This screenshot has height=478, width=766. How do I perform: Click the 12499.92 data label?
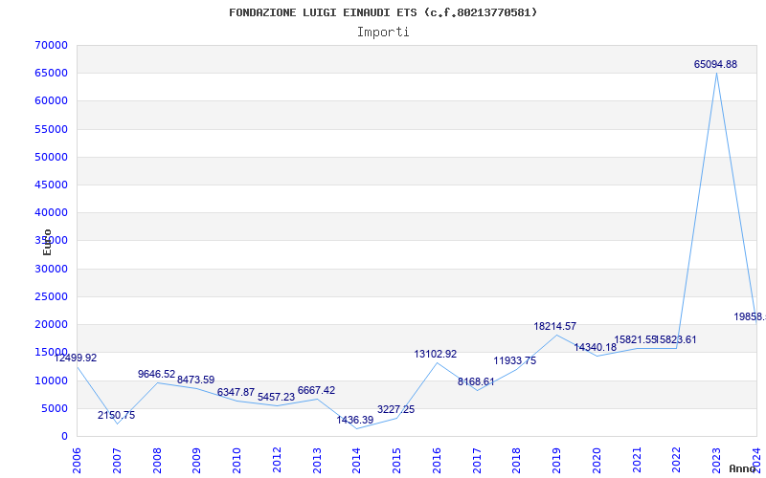click(76, 358)
